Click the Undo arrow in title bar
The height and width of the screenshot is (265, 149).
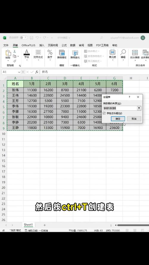pyautogui.click(x=37, y=38)
